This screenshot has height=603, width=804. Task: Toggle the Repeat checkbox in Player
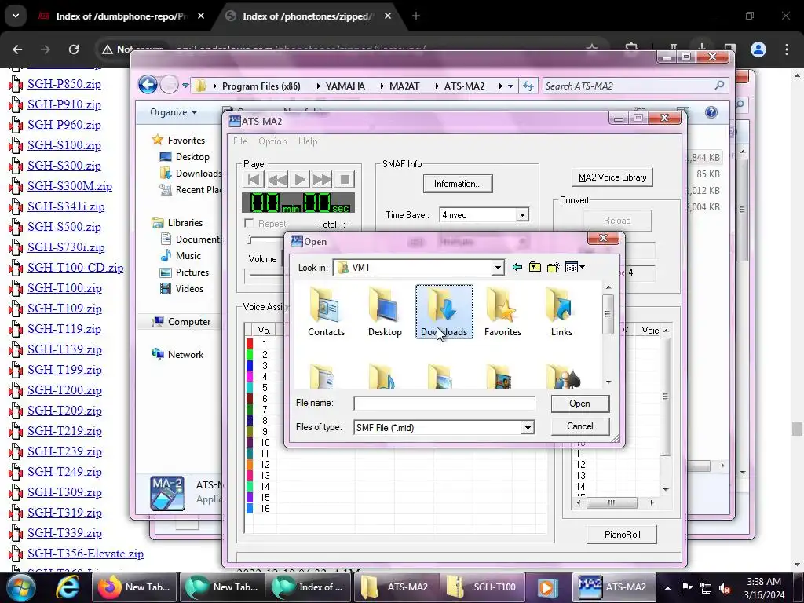(249, 223)
